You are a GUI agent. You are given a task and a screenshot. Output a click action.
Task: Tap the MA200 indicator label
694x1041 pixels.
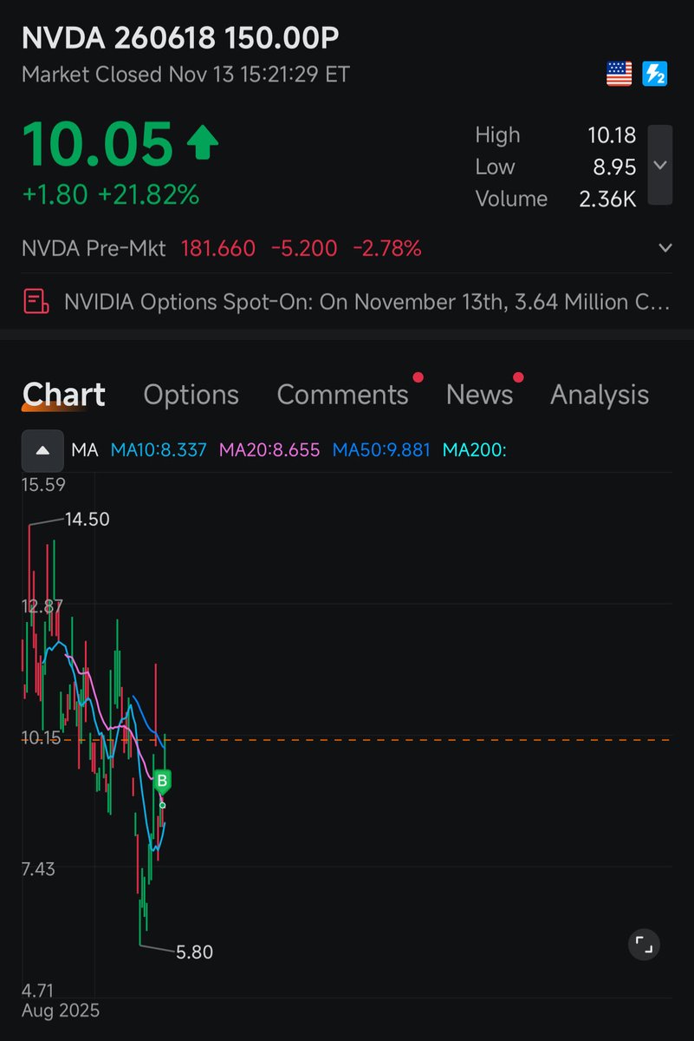point(474,450)
